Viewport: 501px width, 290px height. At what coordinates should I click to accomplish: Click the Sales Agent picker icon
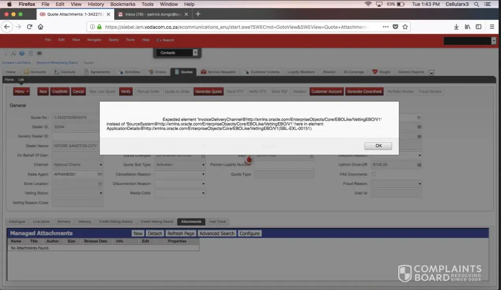[x=100, y=174]
